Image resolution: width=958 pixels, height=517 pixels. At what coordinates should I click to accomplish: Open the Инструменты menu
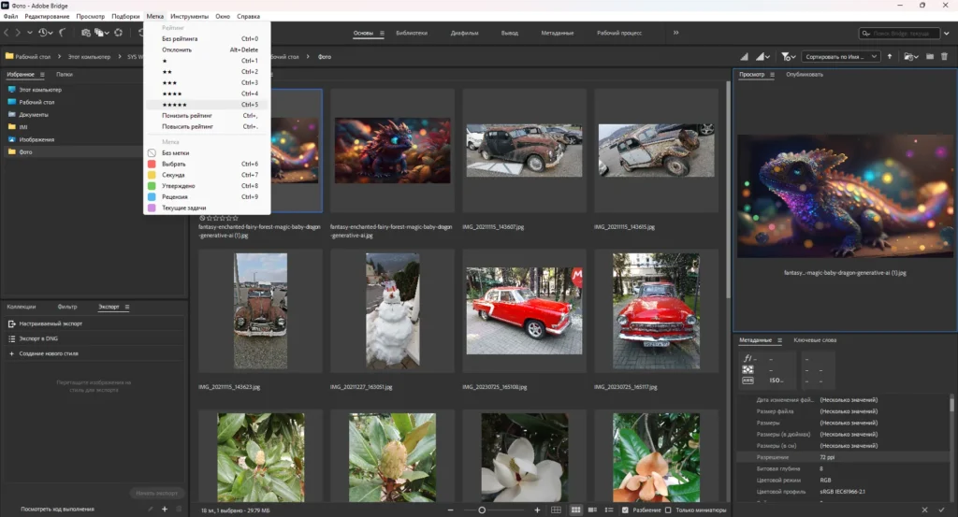[189, 17]
